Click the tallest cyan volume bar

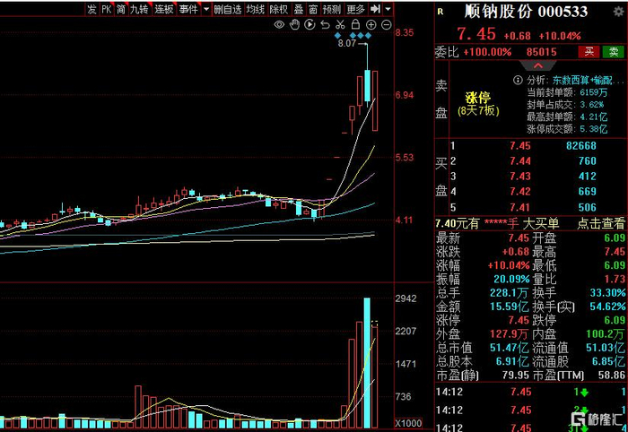[367, 363]
